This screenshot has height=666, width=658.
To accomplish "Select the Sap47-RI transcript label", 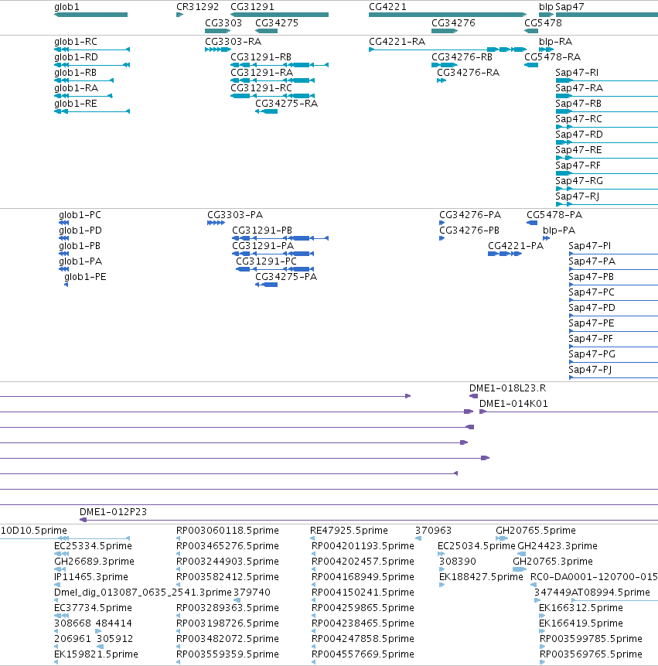I will (577, 73).
